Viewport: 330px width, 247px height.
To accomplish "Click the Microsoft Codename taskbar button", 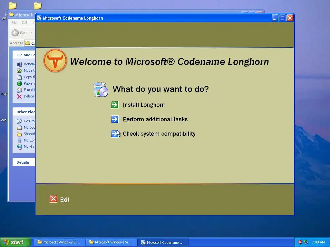I will coord(163,242).
